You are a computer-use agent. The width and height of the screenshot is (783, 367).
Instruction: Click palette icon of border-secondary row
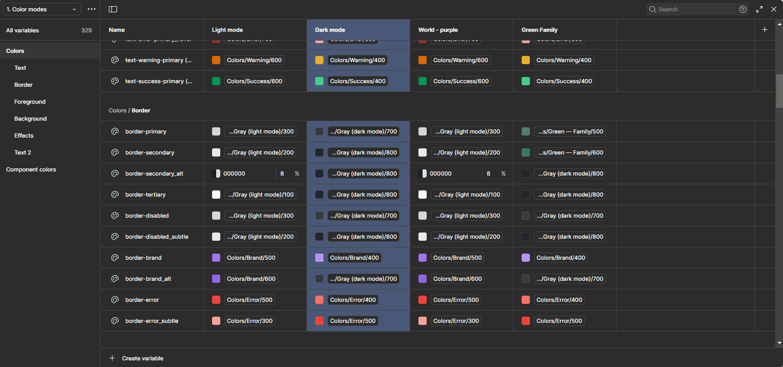point(115,152)
